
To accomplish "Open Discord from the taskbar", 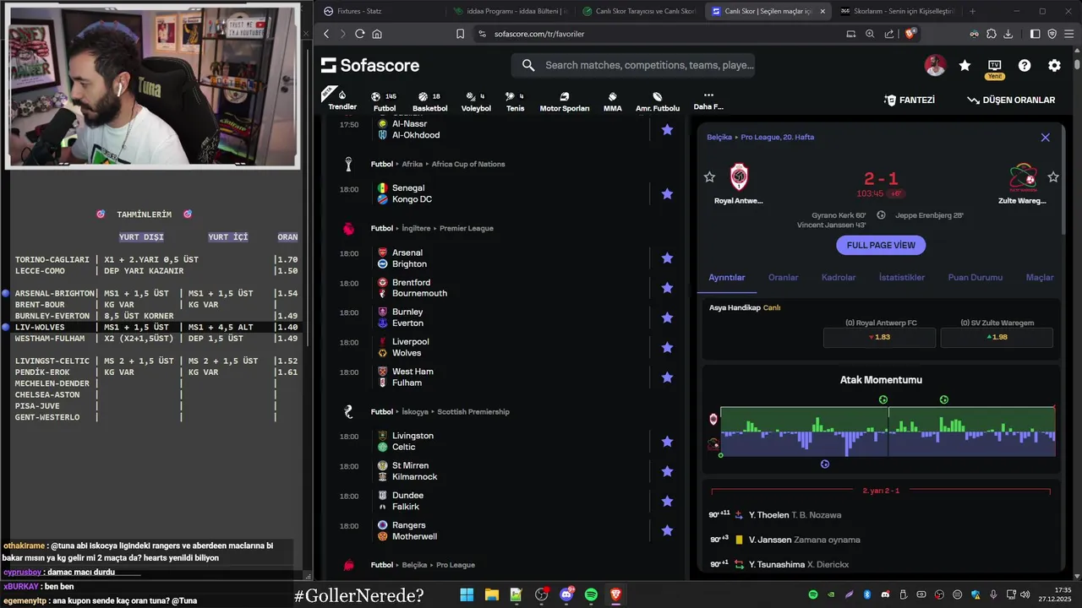I will coord(566,594).
